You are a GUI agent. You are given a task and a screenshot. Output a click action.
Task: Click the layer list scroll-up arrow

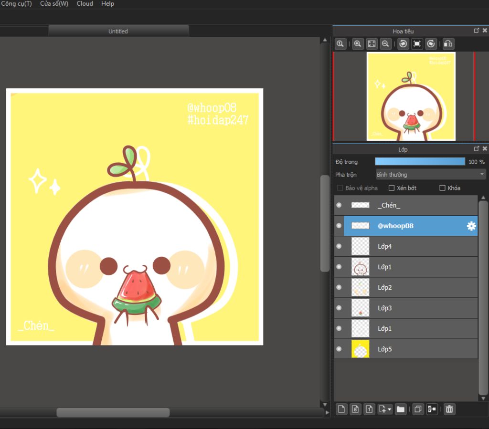pyautogui.click(x=483, y=198)
